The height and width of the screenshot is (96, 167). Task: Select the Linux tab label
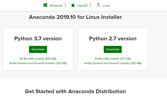pos(106,6)
